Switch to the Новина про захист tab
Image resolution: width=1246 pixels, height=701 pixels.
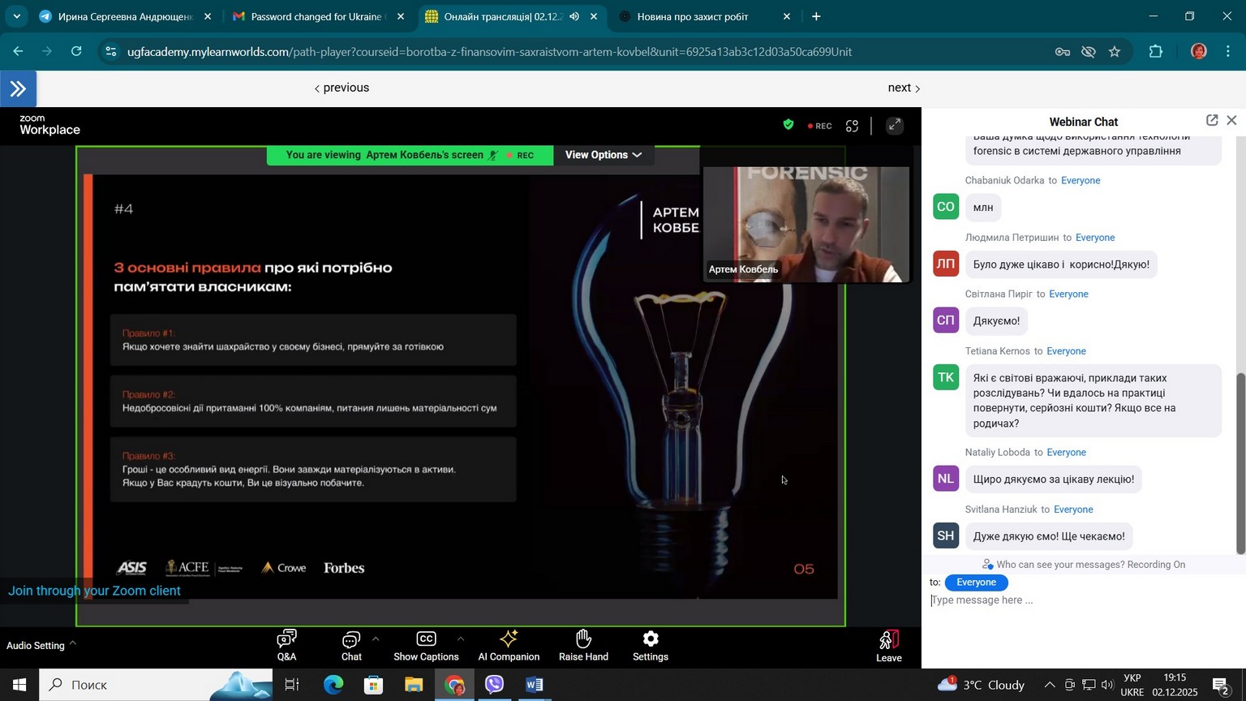click(x=692, y=16)
